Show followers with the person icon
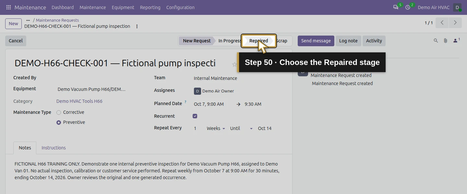This screenshot has width=467, height=194. [456, 40]
